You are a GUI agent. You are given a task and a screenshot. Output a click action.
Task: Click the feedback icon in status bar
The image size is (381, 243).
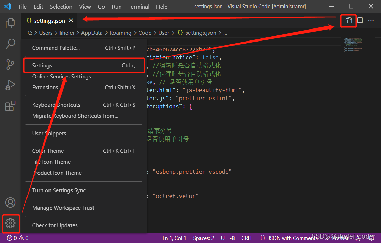click(359, 238)
